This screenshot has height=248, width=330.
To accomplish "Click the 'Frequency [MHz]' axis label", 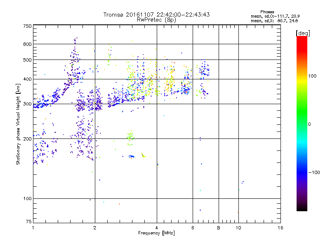I will [156, 233].
